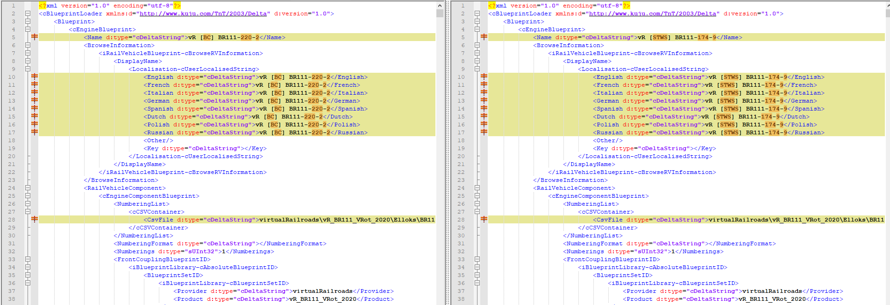Click the CsvFile line in right pane
This screenshot has height=305, width=890.
pyautogui.click(x=687, y=220)
